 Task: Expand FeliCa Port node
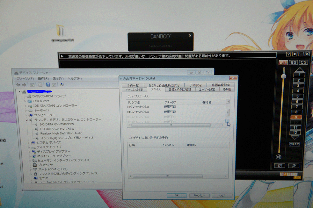pyautogui.click(x=25, y=101)
